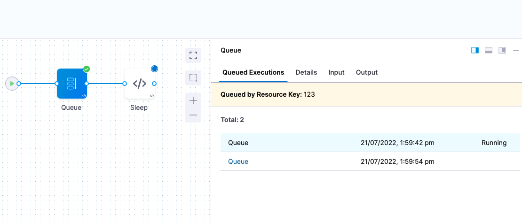This screenshot has height=223, width=522.
Task: Switch panel to floating window layout
Action: click(x=502, y=50)
